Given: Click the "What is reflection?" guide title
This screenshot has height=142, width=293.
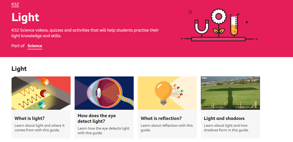Looking at the screenshot, I should click(161, 118).
